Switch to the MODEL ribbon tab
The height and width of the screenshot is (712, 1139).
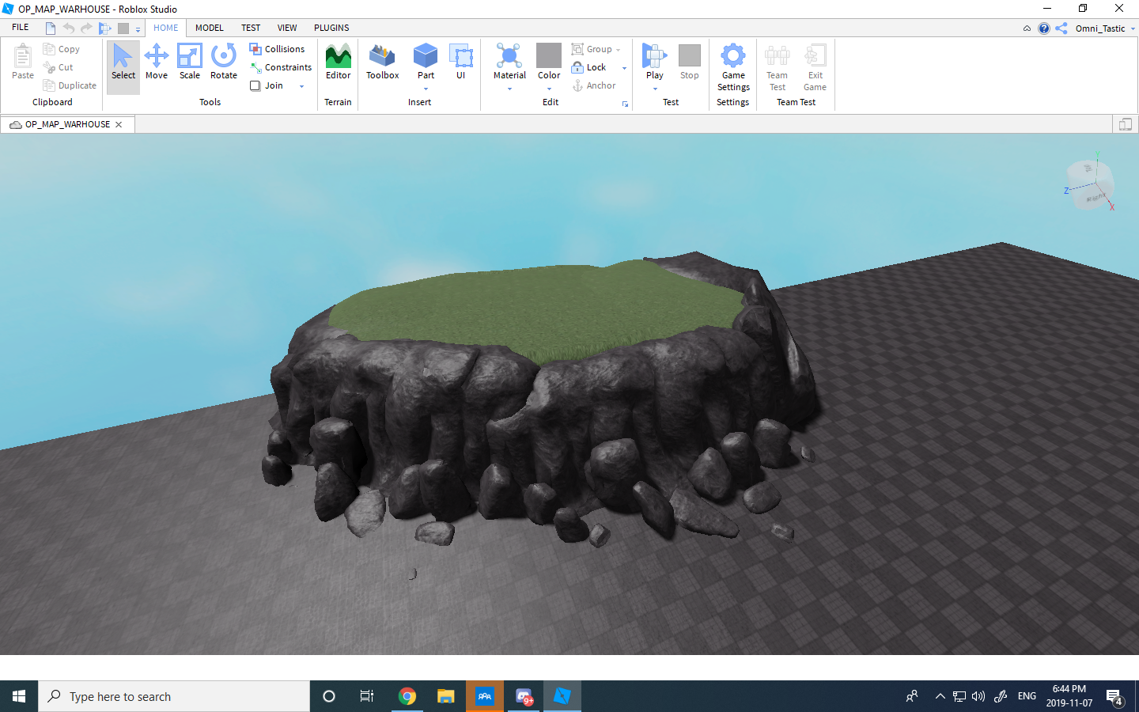click(x=209, y=28)
